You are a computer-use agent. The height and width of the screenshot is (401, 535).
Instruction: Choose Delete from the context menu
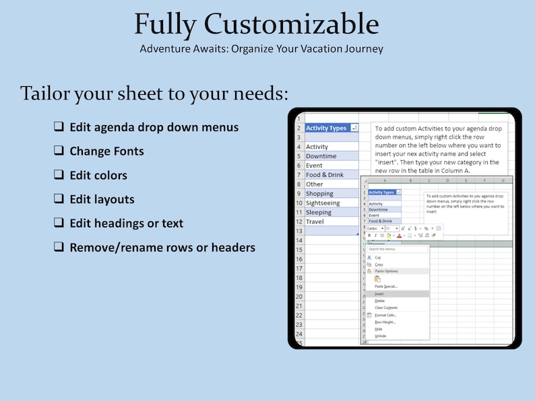click(x=398, y=301)
